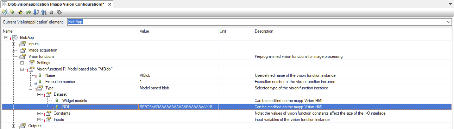The height and width of the screenshot is (129, 454).
Task: Click the BlobApp root node icon
Action: 15,38
